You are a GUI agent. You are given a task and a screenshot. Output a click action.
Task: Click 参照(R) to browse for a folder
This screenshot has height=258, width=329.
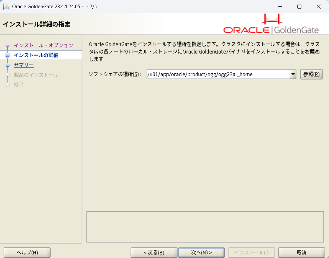click(x=311, y=74)
